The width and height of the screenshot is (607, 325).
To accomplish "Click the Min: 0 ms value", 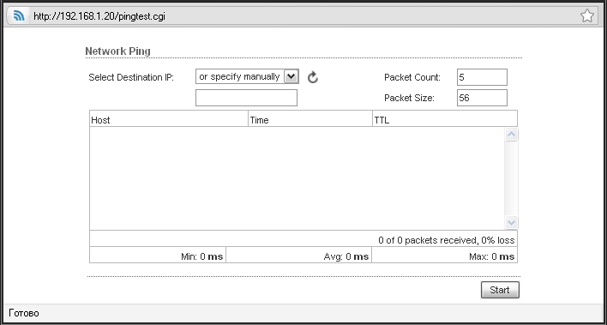I will coord(201,256).
